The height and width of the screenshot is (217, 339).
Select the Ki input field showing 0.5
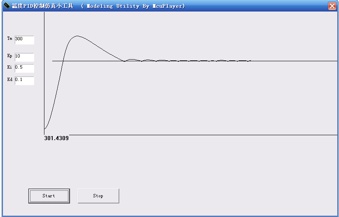(x=24, y=68)
